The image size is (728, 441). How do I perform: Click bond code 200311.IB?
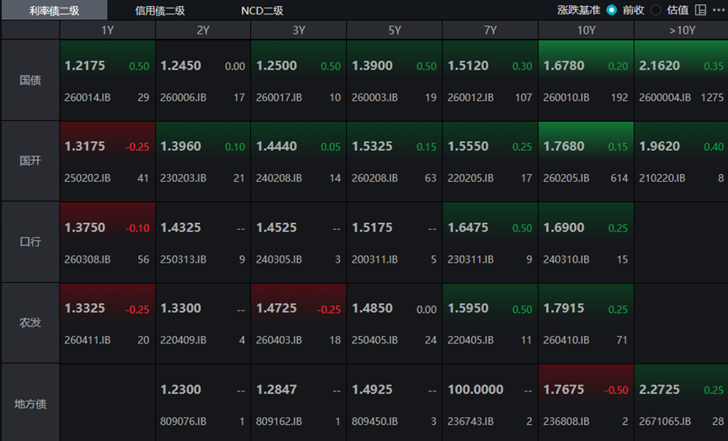coord(375,259)
